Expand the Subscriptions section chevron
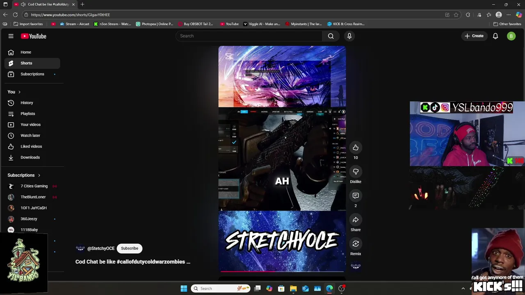 pyautogui.click(x=39, y=175)
